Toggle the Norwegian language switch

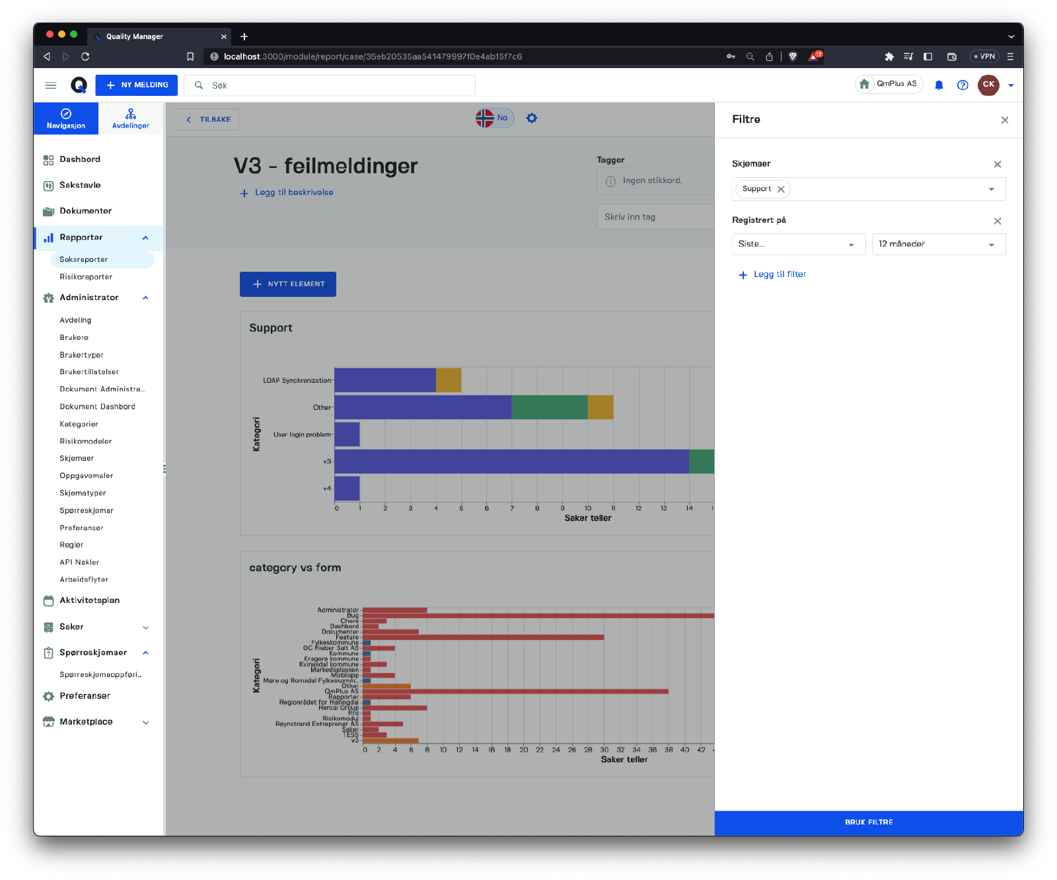tap(494, 118)
